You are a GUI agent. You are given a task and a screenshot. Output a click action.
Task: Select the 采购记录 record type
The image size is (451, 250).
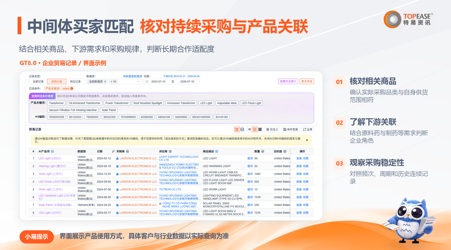(x=57, y=81)
